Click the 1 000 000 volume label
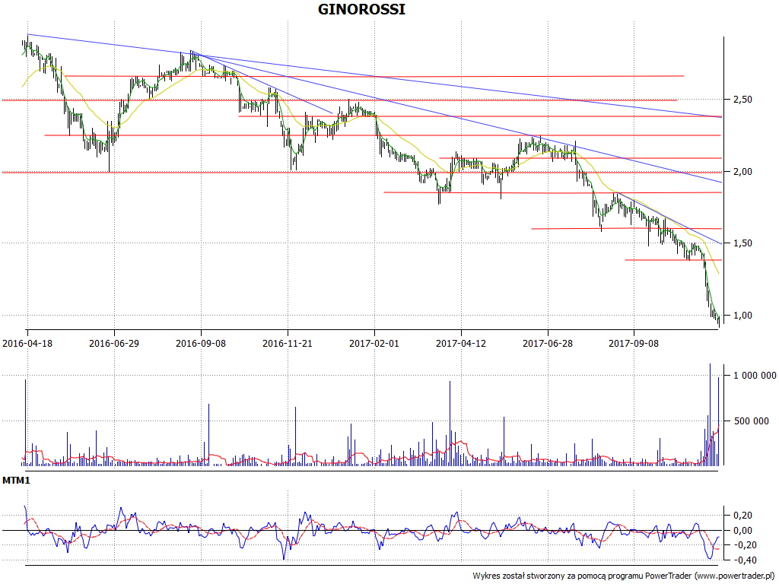779x584 pixels. pos(755,376)
